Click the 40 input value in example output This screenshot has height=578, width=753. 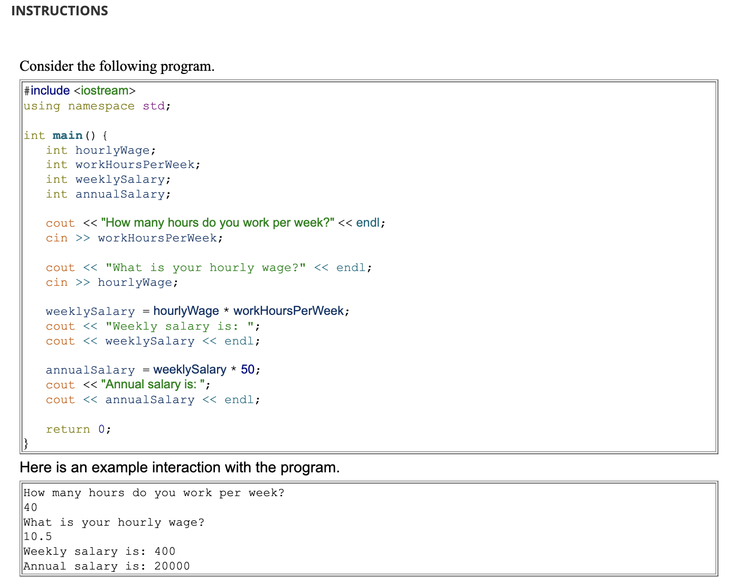(30, 507)
